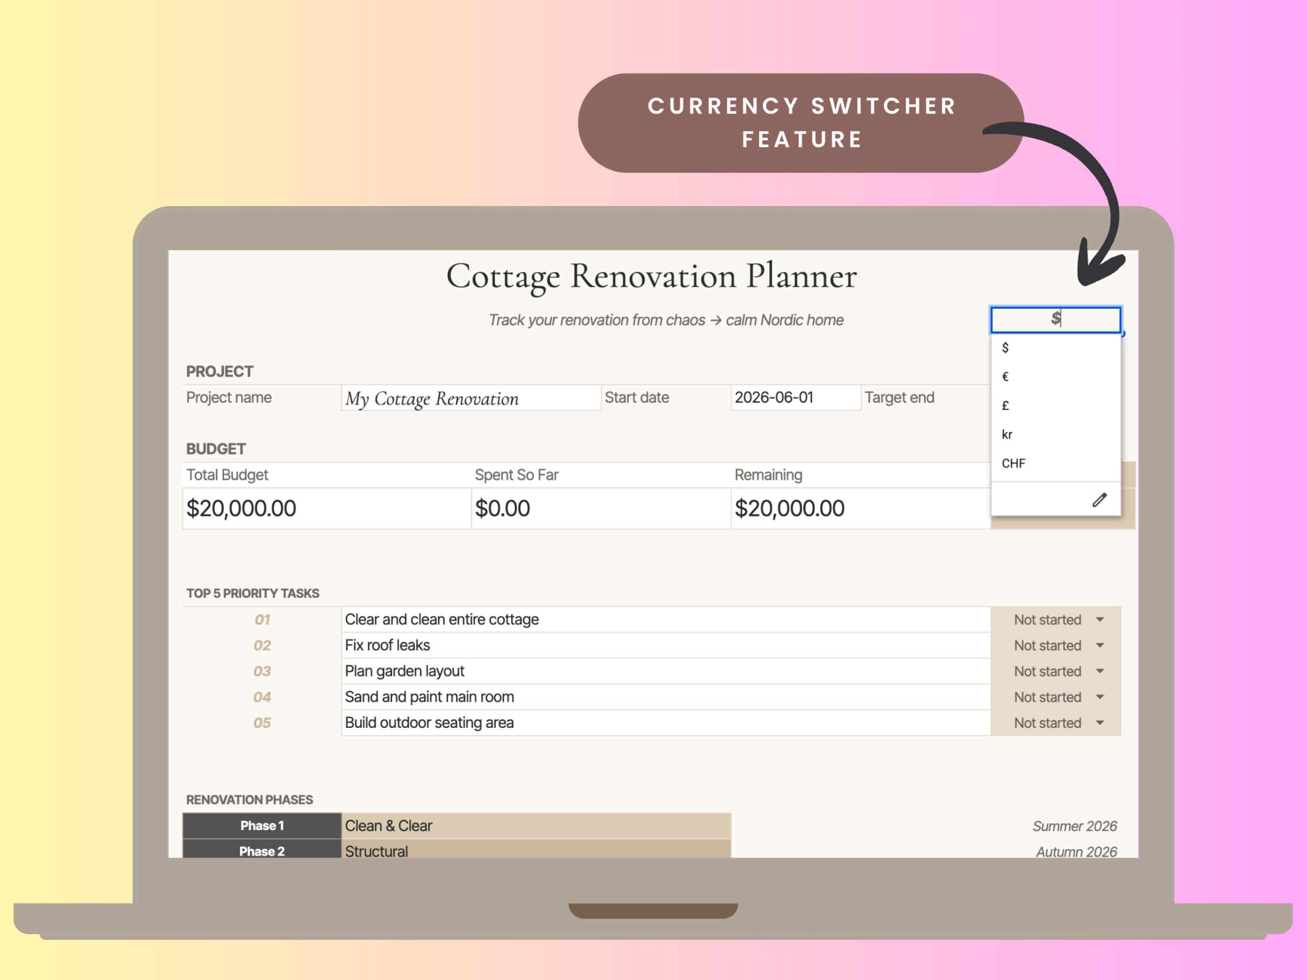Click the TOP 5 PRIORITY TASKS heading
Viewport: 1307px width, 980px height.
[x=253, y=594]
